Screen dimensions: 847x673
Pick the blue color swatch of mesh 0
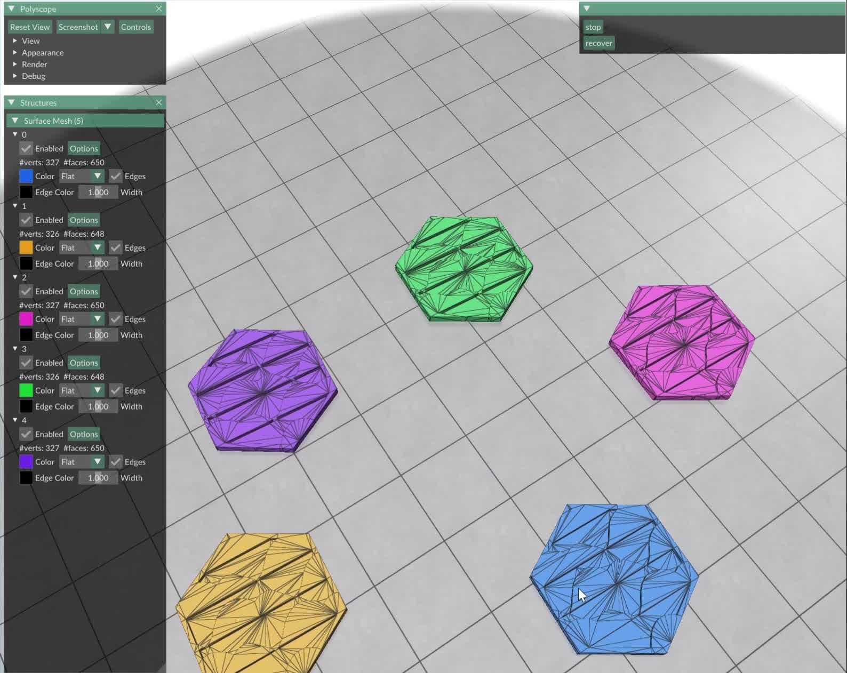click(26, 176)
